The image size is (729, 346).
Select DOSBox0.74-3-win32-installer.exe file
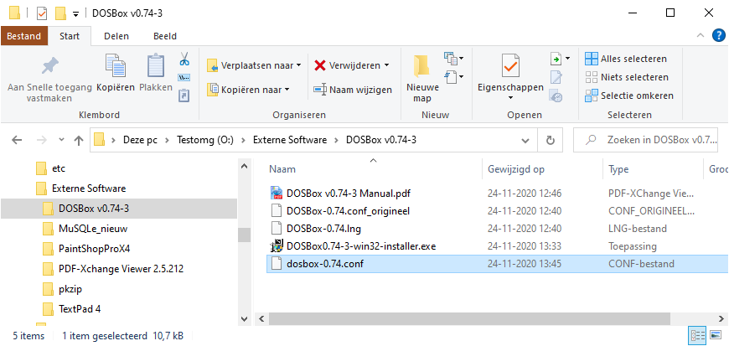[361, 246]
